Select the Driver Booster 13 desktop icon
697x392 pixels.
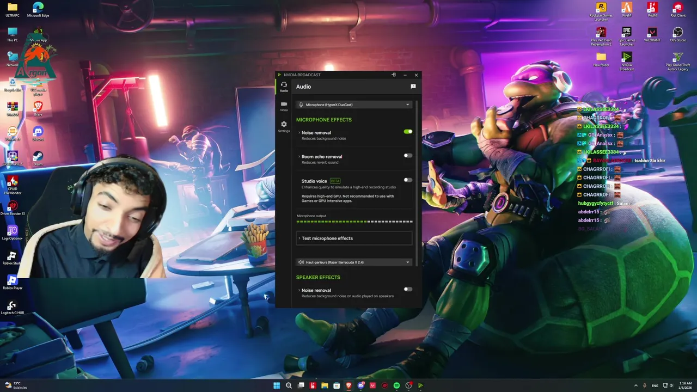12,208
